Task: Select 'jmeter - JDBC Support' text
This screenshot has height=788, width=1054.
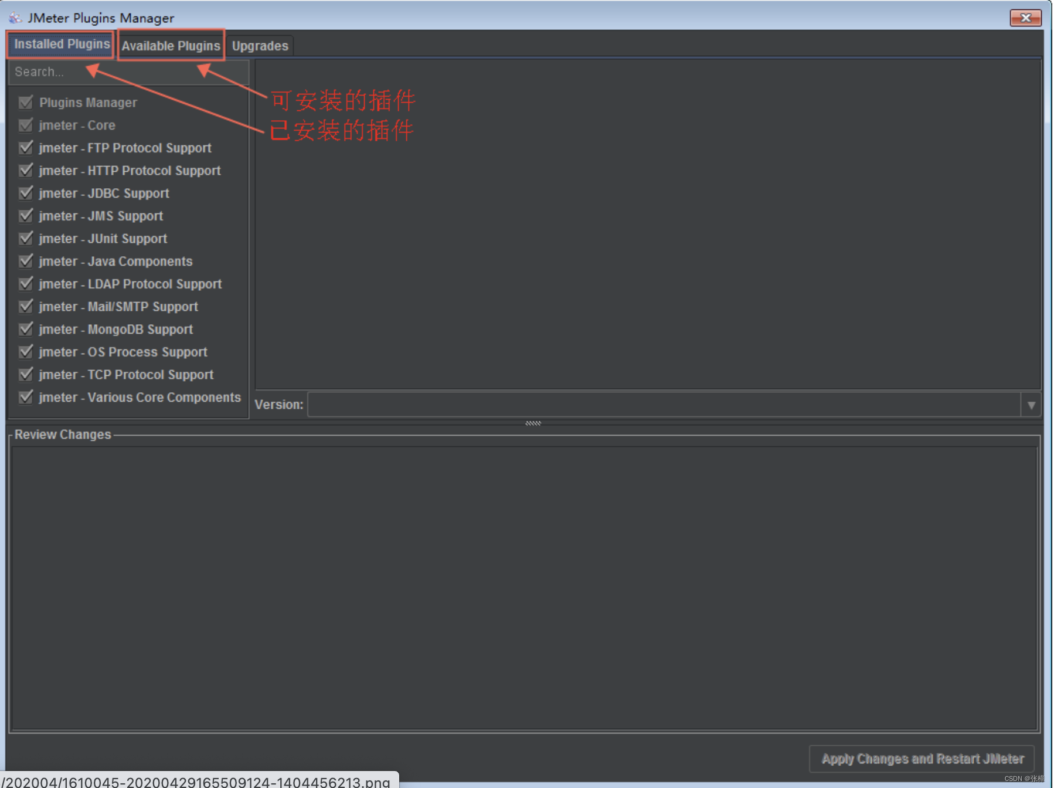Action: (104, 193)
